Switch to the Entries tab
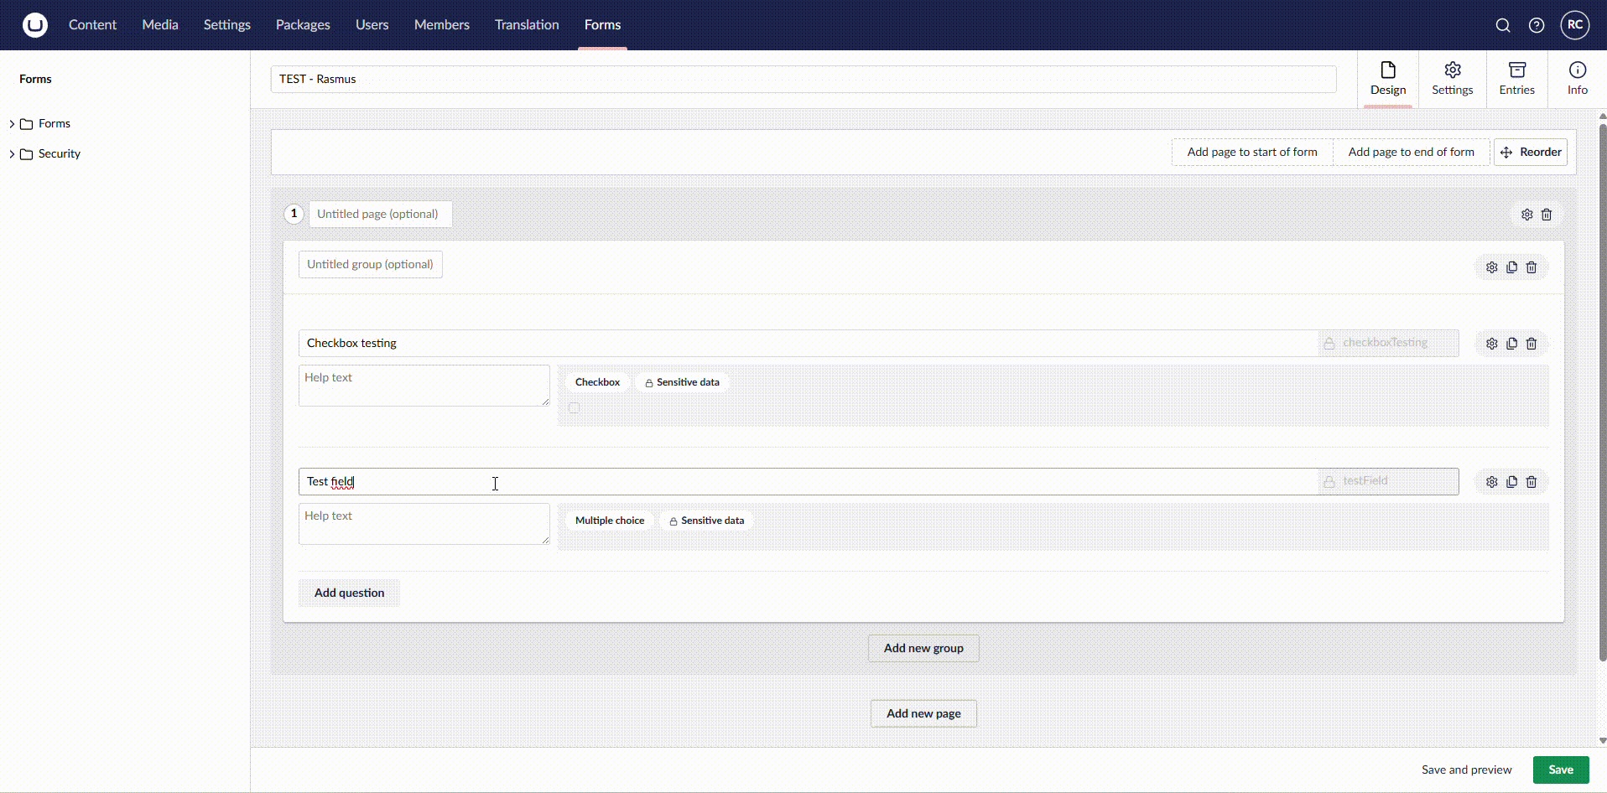Viewport: 1607px width, 793px height. coord(1516,79)
